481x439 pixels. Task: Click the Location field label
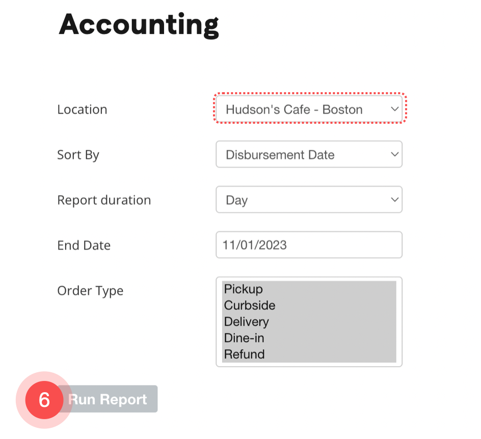tap(82, 109)
